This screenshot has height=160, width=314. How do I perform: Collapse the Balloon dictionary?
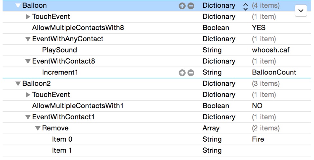(18, 5)
